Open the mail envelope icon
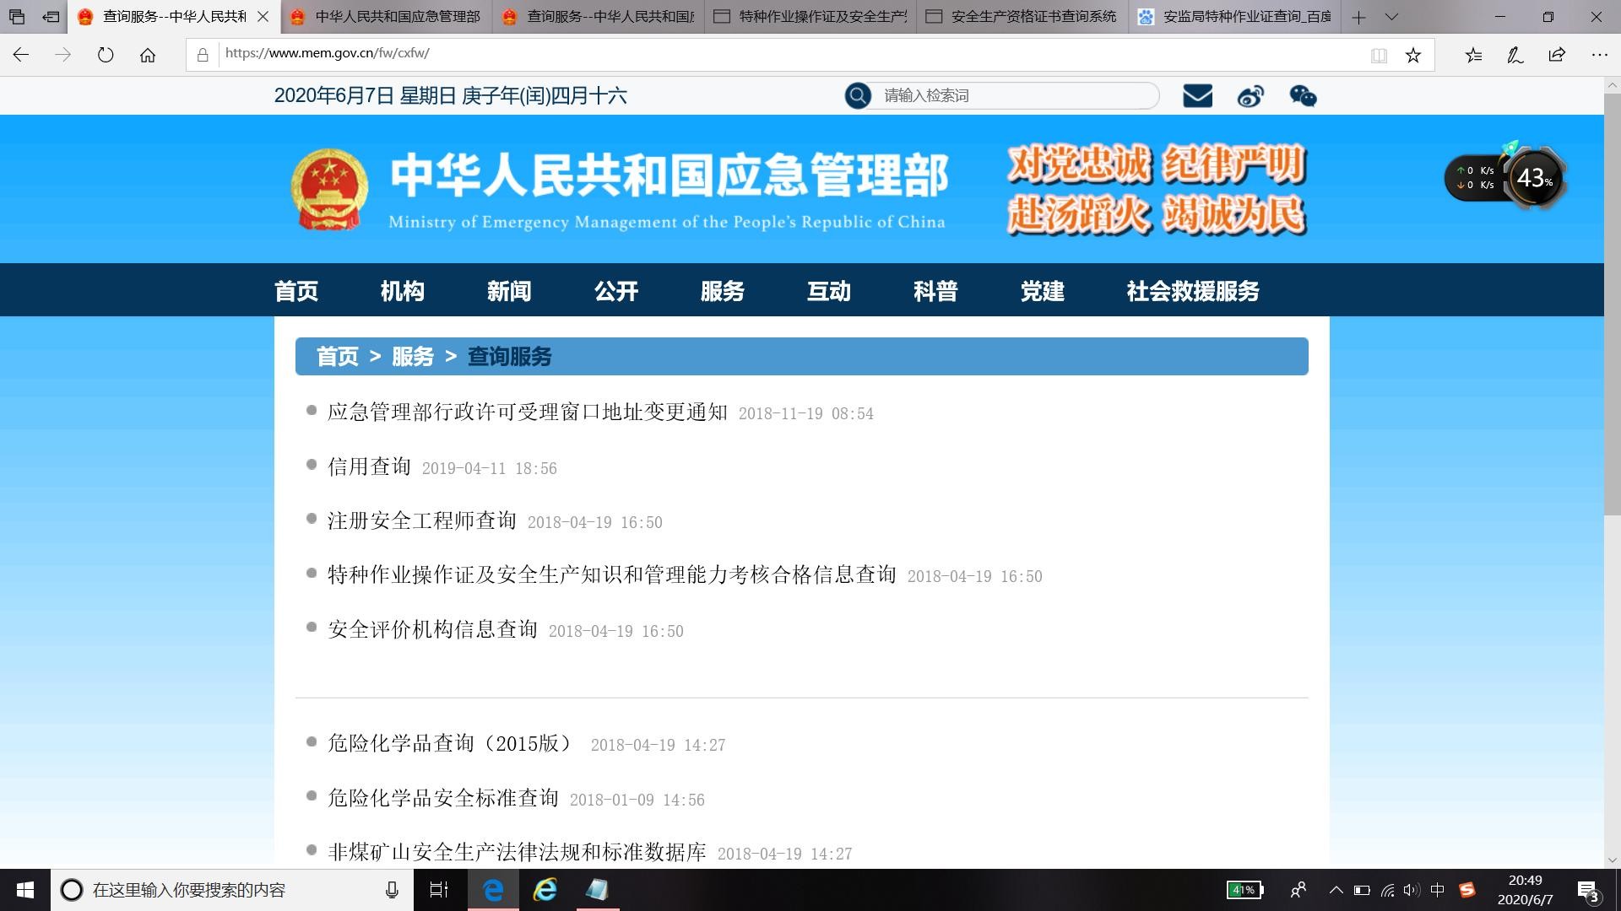Screen dimensions: 1621x911 1197,96
